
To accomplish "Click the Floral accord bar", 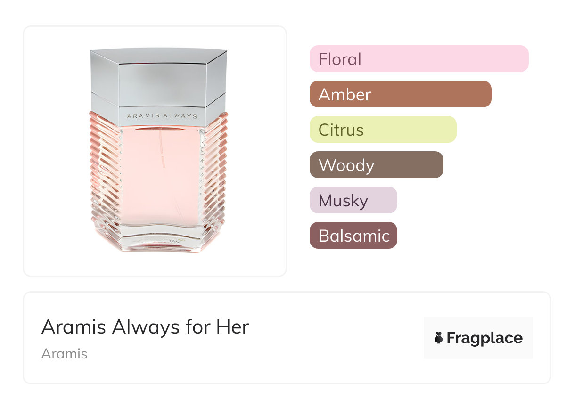I will pyautogui.click(x=418, y=59).
